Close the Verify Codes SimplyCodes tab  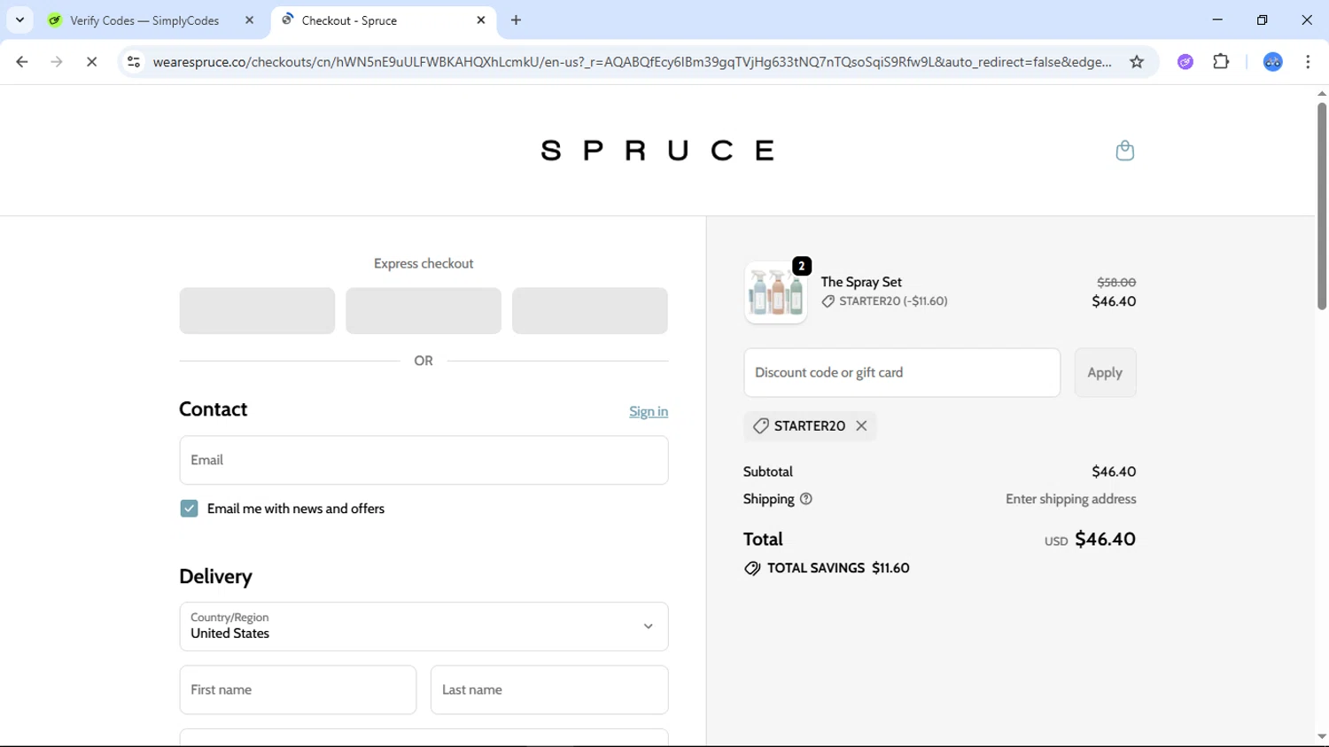[249, 20]
